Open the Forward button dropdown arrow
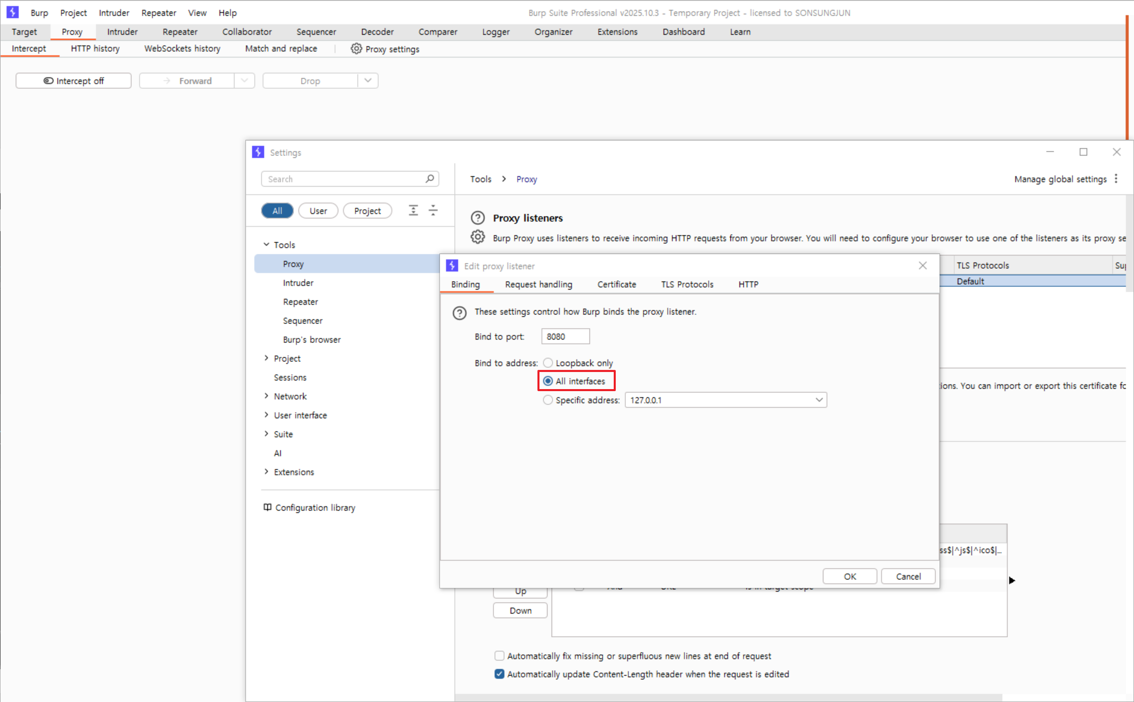 click(x=244, y=81)
